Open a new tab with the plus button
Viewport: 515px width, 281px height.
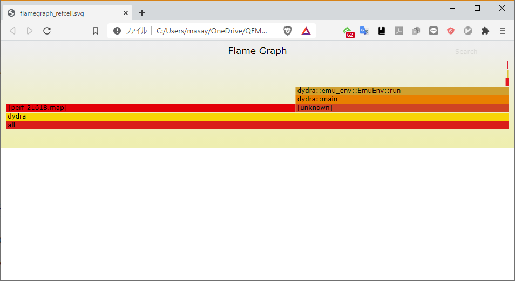point(141,13)
